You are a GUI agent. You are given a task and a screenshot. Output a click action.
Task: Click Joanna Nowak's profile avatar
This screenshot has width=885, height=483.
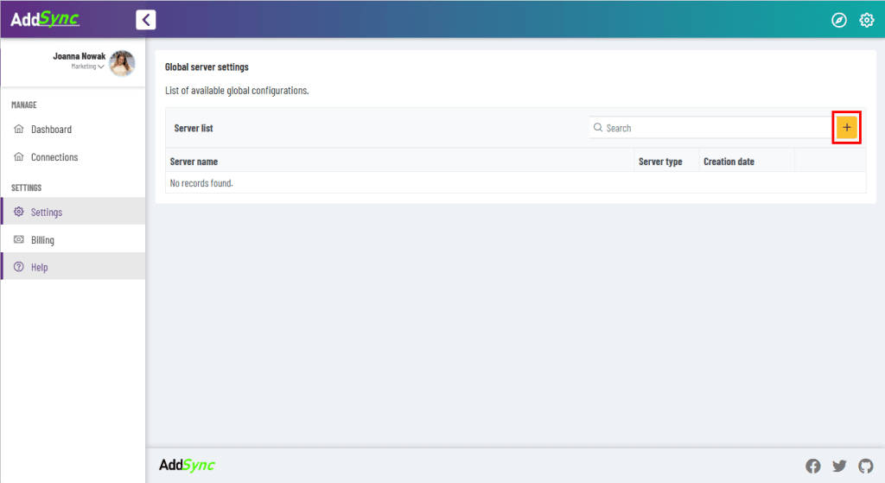tap(122, 63)
